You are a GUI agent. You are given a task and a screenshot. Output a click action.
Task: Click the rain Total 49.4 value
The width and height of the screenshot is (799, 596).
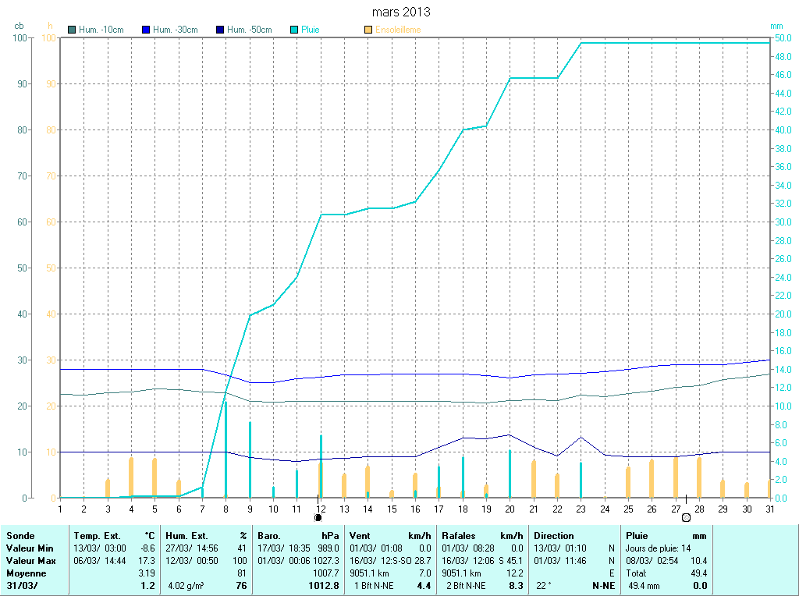[x=699, y=573]
